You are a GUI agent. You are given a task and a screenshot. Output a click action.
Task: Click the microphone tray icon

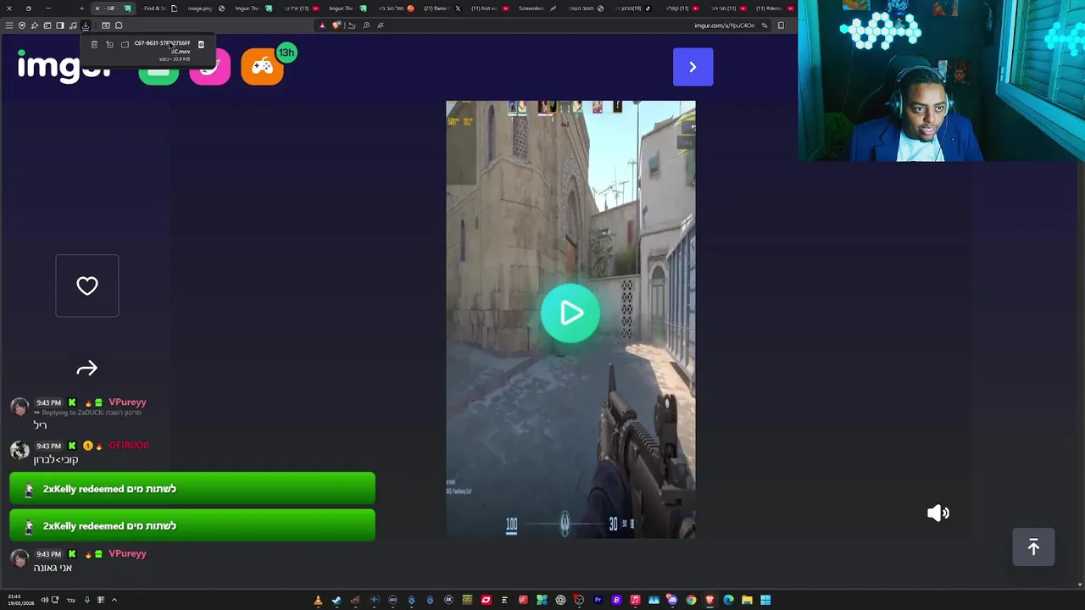tap(86, 600)
